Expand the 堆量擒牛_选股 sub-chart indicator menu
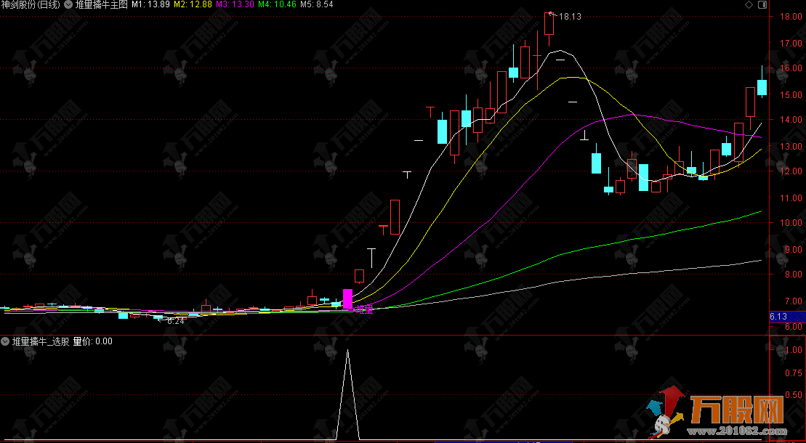806x443 pixels. [5, 341]
